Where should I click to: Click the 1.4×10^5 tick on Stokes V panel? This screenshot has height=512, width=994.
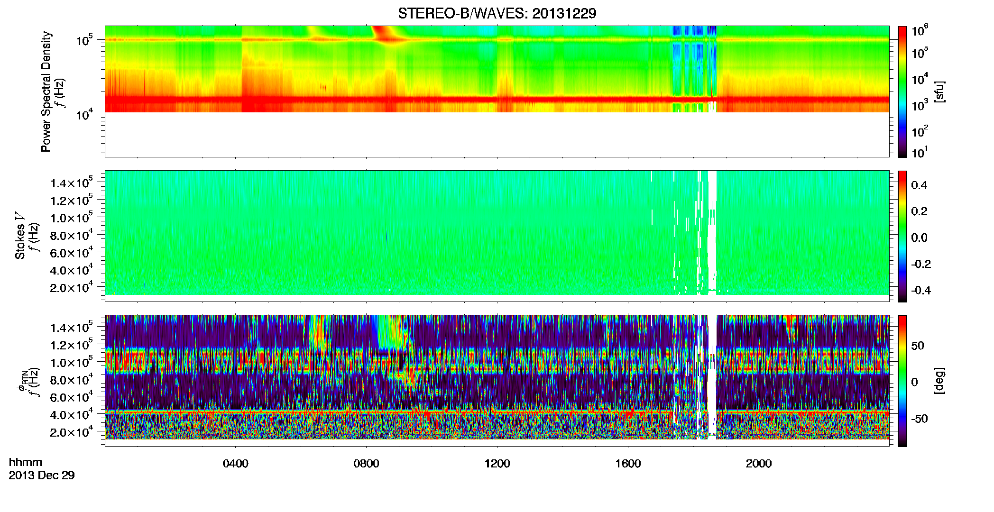(72, 183)
